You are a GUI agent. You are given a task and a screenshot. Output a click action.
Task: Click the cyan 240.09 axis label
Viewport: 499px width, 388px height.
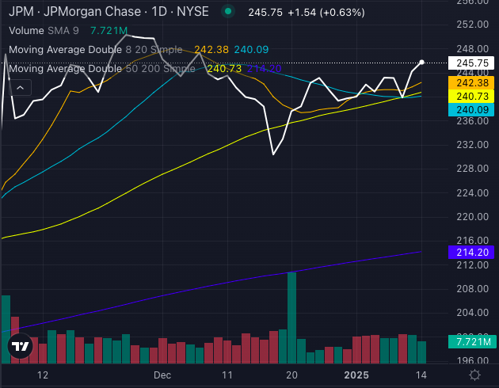pos(471,110)
